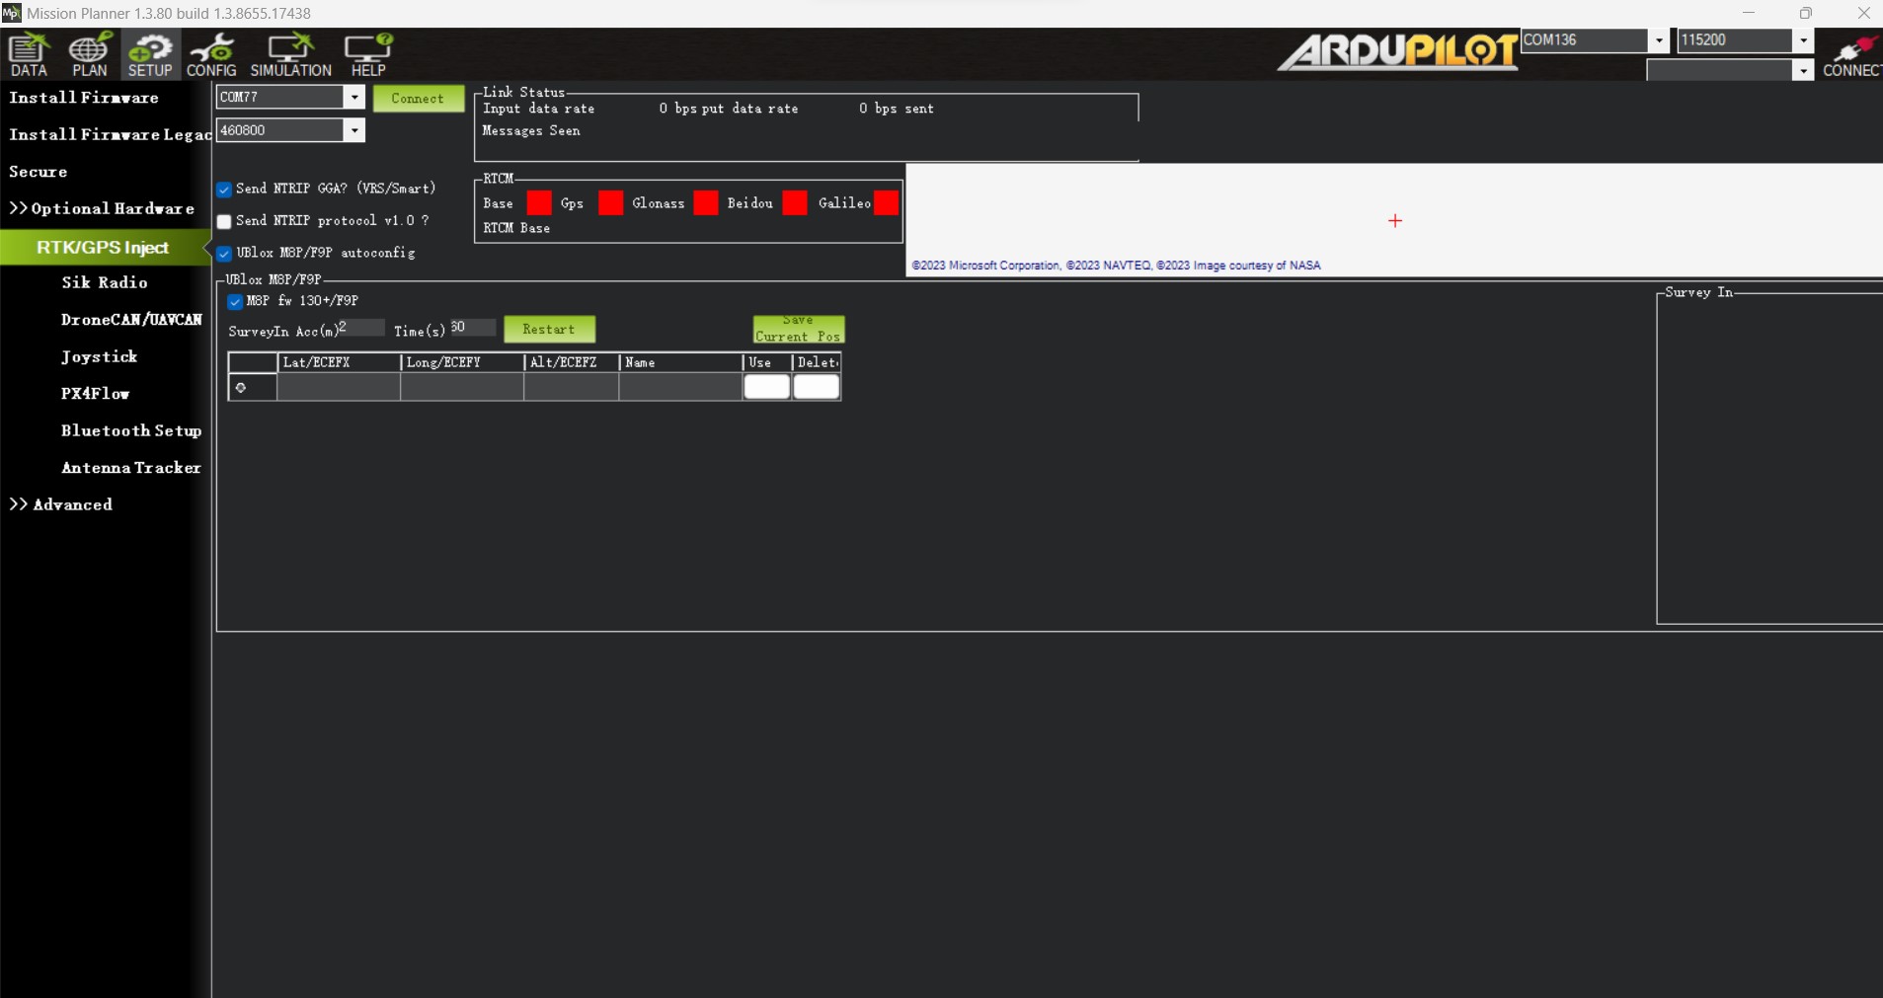Open the HELP screen

(368, 54)
